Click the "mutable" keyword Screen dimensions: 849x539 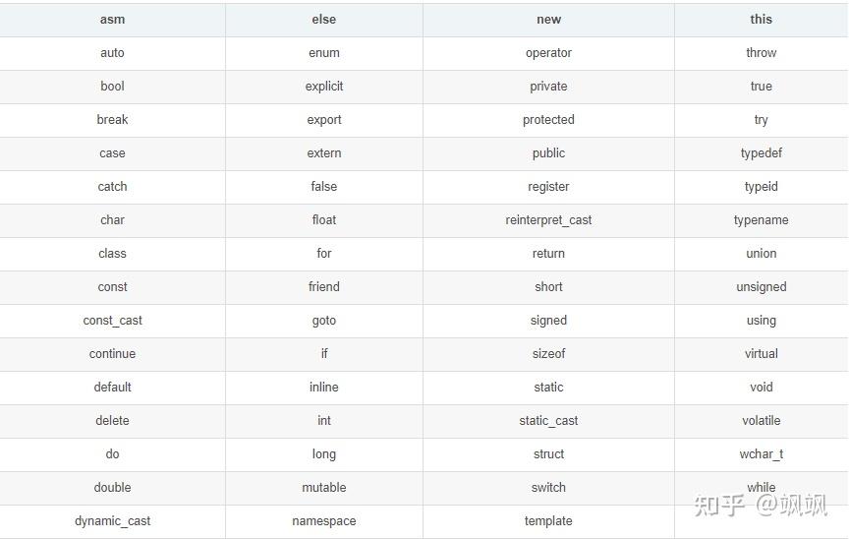(x=323, y=488)
